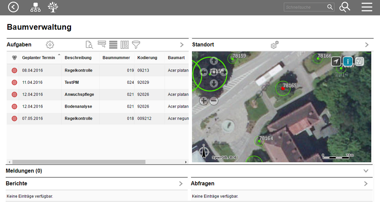Open the hierarchy structure icon in header

(35, 7)
